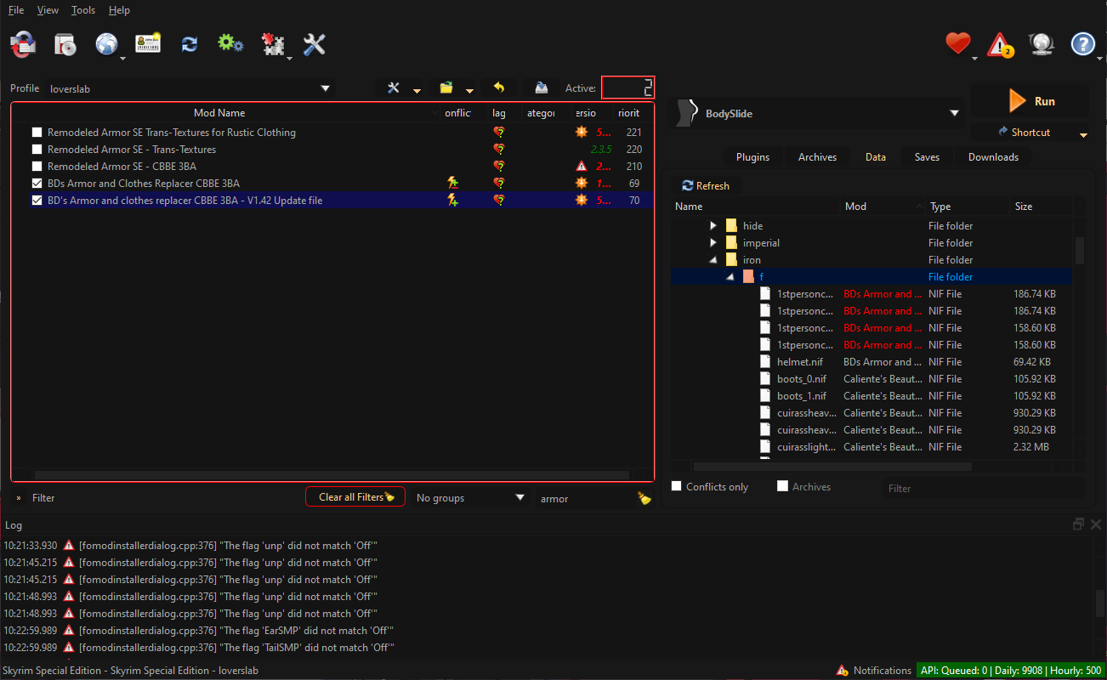Open the Help question mark icon

point(1082,44)
